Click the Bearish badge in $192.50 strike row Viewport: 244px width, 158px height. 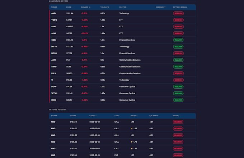pyautogui.click(x=178, y=135)
